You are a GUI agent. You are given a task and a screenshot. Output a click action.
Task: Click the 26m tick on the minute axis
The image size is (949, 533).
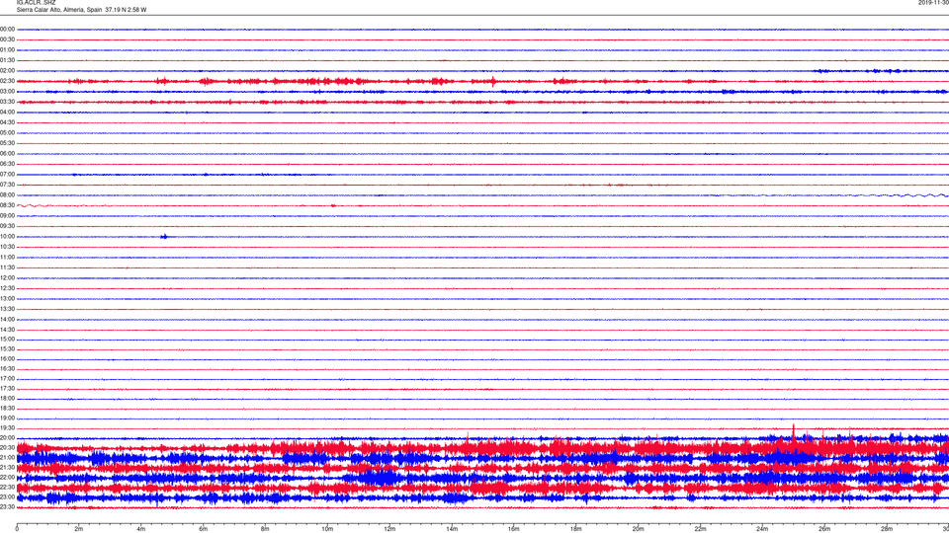click(x=824, y=529)
